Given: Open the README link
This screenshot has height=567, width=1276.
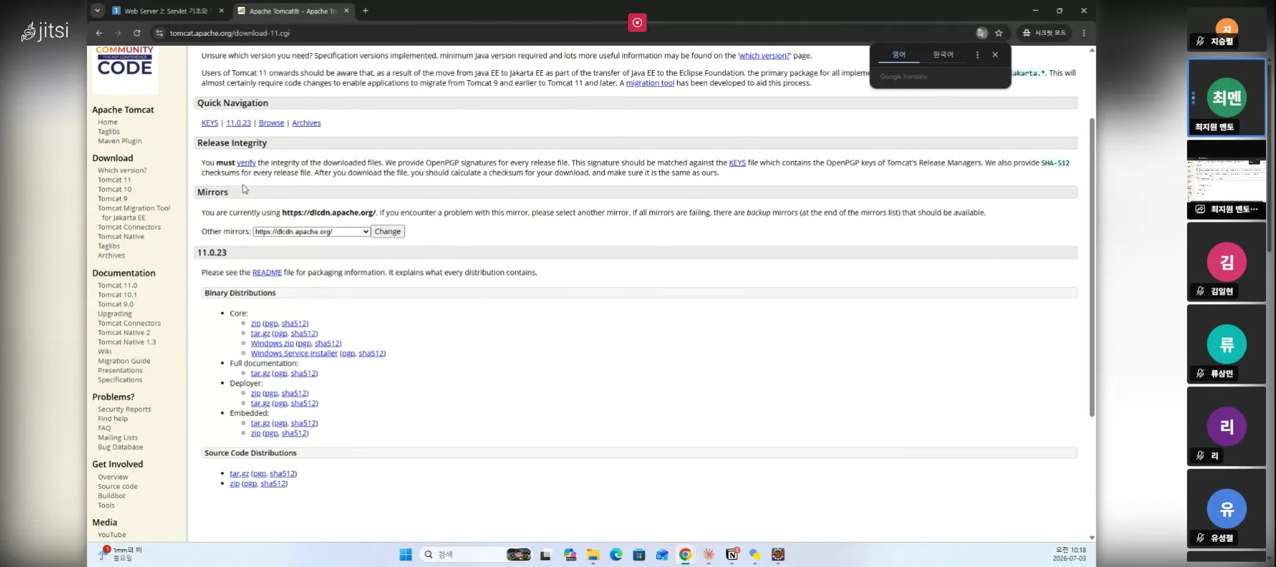Looking at the screenshot, I should pos(267,272).
